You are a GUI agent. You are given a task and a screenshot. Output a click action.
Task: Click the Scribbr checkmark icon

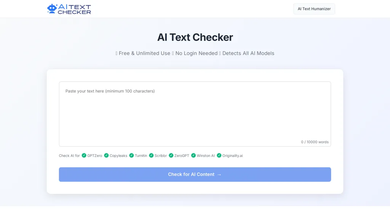pos(151,156)
